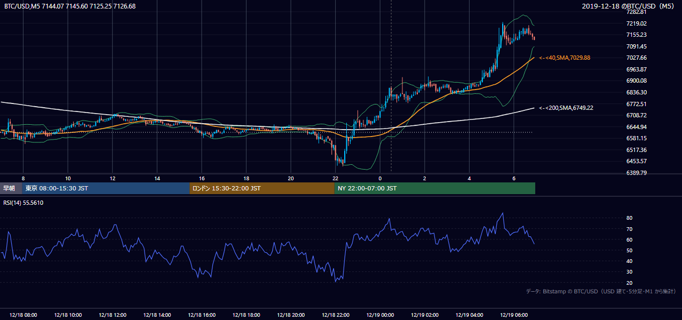Click RSI axis level 20
The height and width of the screenshot is (320, 682).
(629, 283)
